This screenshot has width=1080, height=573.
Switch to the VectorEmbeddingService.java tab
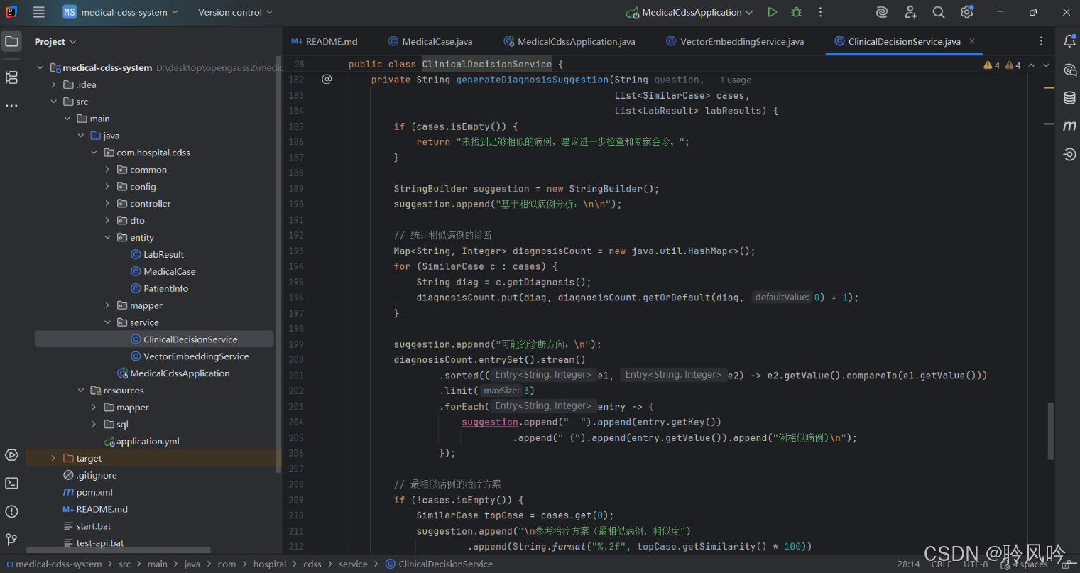735,41
